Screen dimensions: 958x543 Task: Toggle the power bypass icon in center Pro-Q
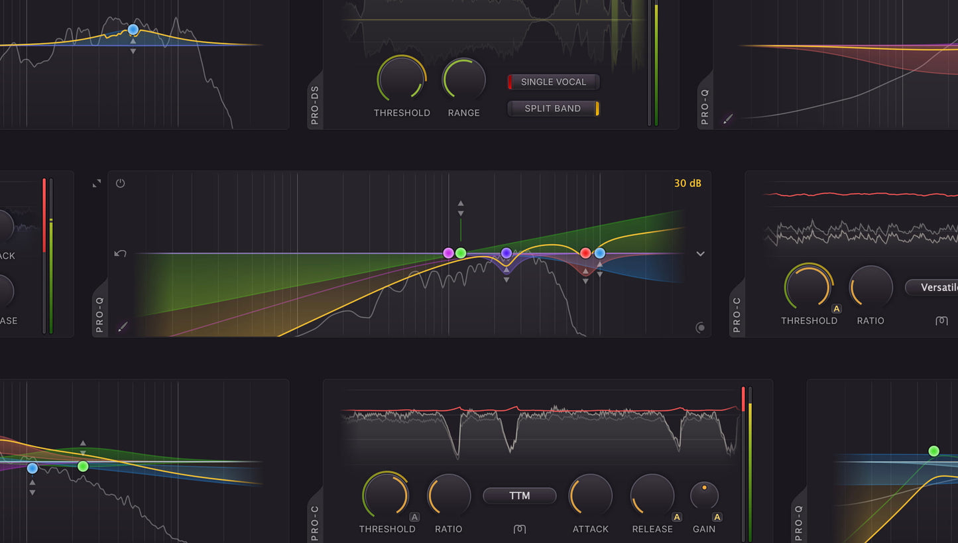tap(120, 183)
